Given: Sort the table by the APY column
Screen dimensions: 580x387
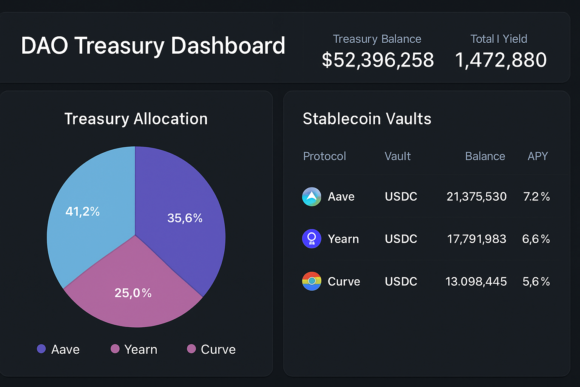Looking at the screenshot, I should [x=538, y=156].
